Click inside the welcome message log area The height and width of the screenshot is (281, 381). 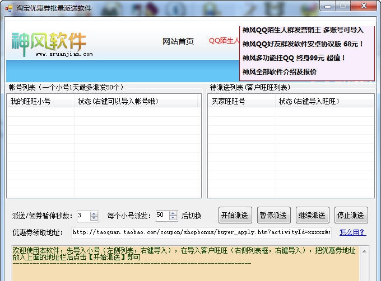pos(185,264)
